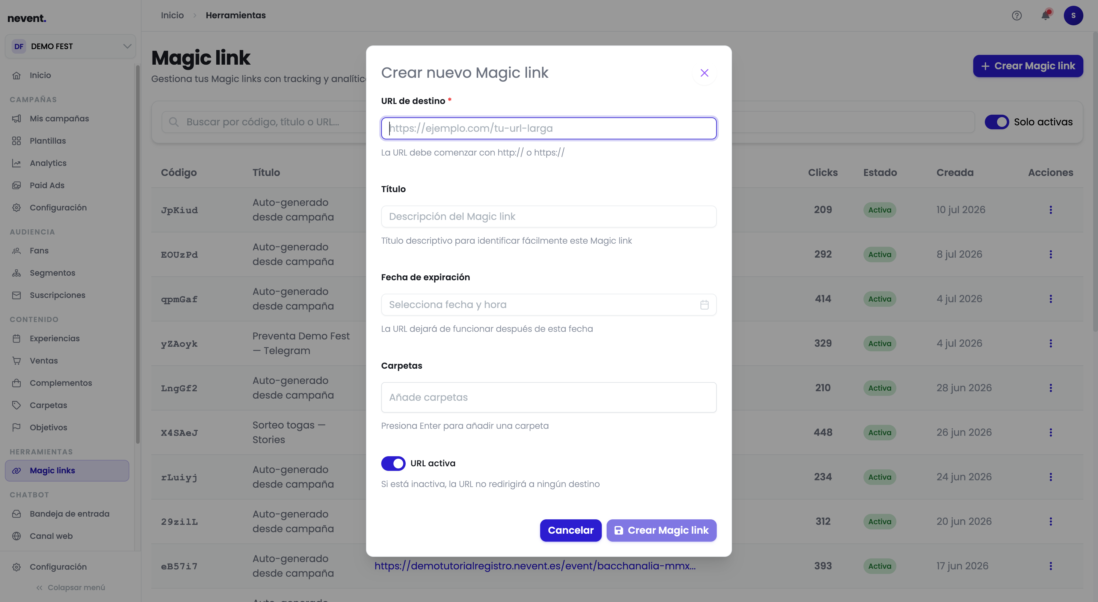Click the Código column header

pos(179,173)
